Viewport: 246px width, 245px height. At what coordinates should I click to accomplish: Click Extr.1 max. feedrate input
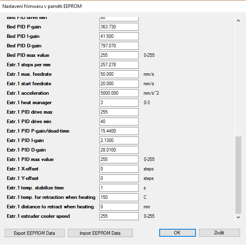click(x=119, y=74)
